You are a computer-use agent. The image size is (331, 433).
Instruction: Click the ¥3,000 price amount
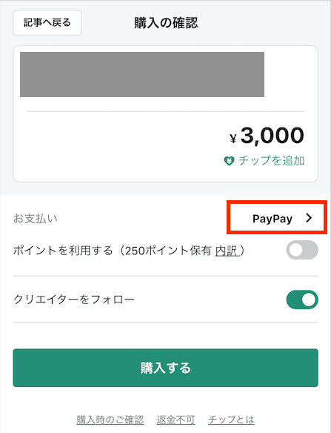coord(267,136)
